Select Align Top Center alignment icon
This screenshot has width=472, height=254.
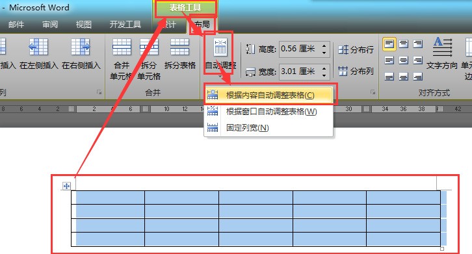(x=403, y=44)
